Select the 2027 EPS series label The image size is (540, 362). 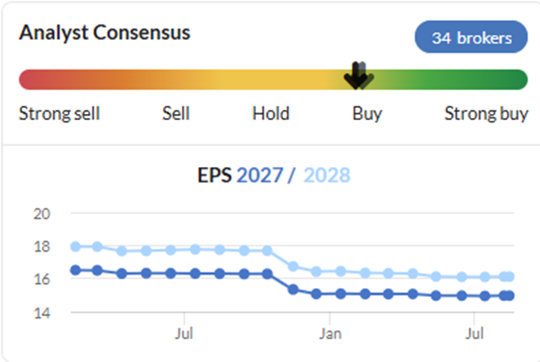click(260, 175)
